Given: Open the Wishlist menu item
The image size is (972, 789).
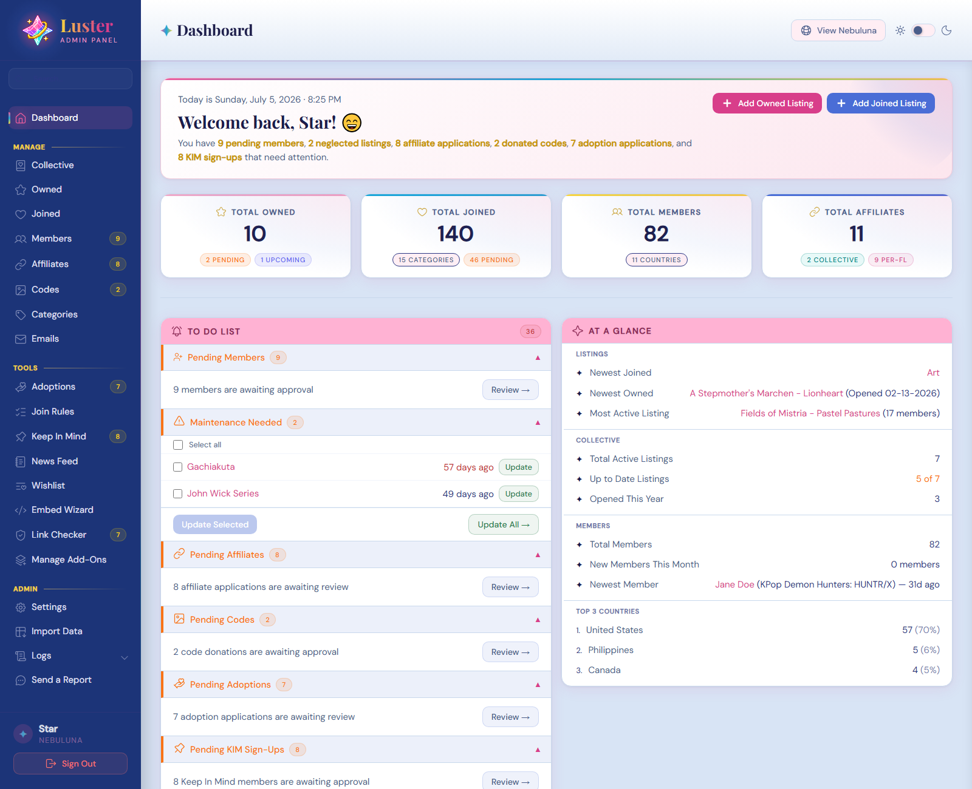Looking at the screenshot, I should [70, 486].
